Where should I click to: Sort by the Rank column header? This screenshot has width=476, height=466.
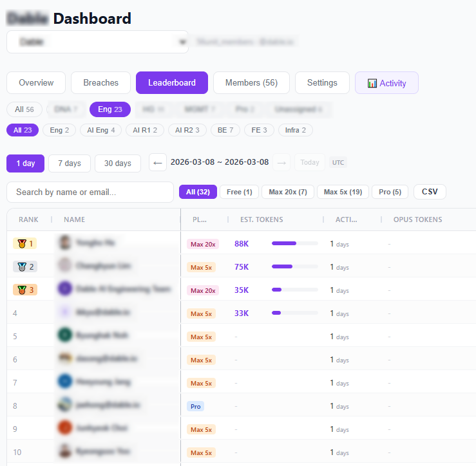point(28,219)
